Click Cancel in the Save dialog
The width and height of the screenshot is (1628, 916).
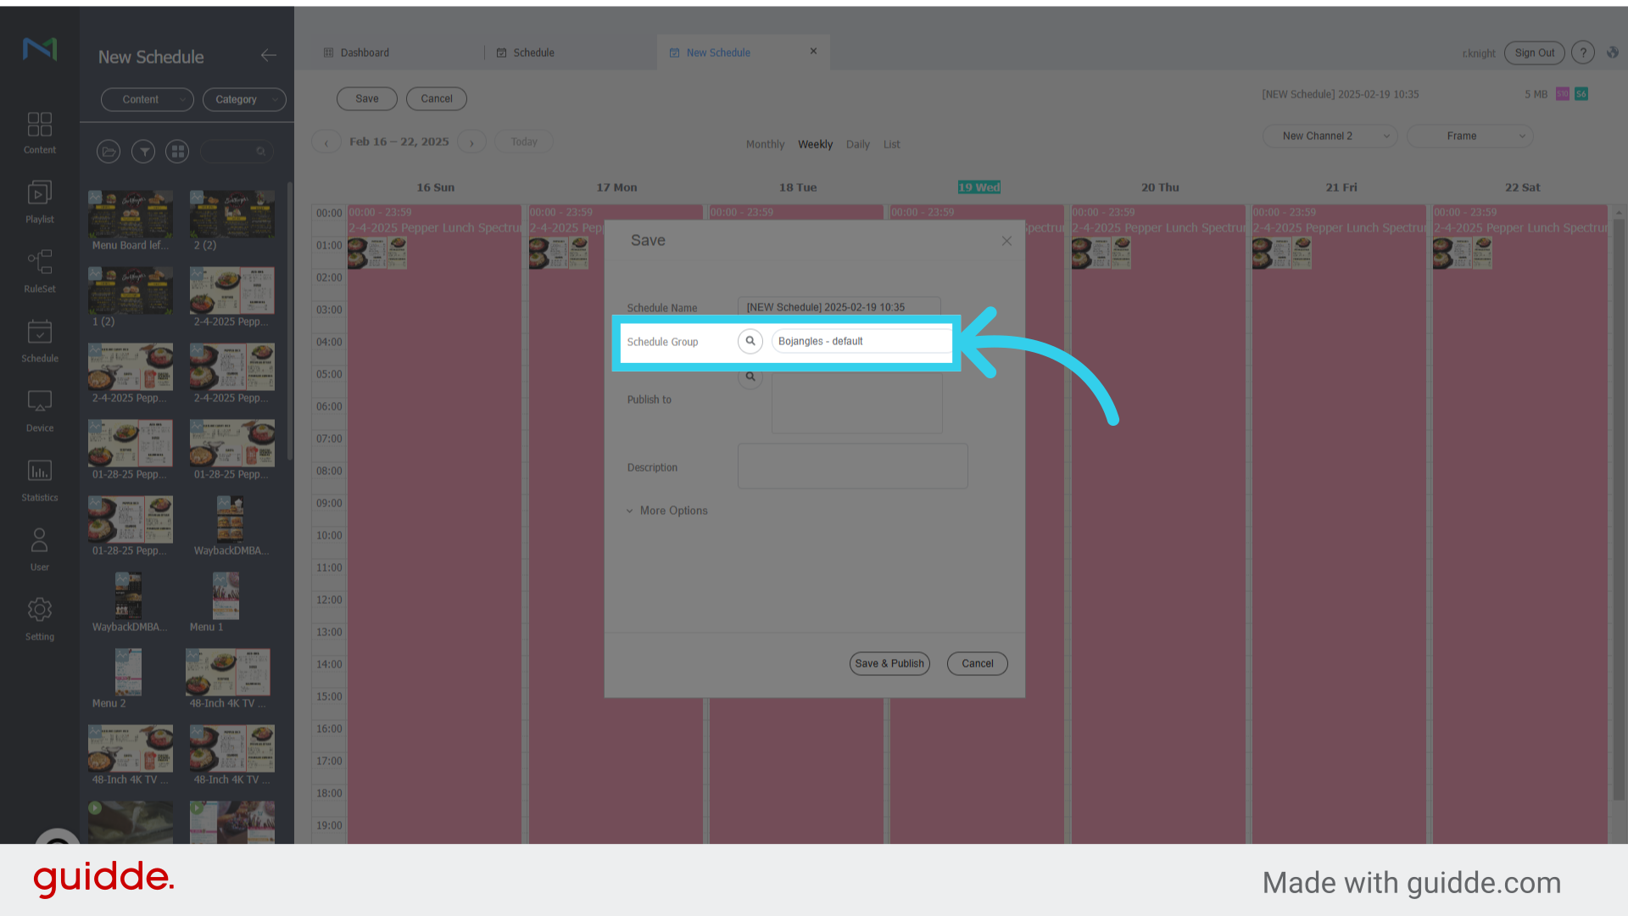(977, 663)
